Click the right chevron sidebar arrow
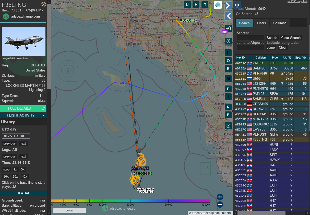Viewport: 310px width, 215px height. (x=228, y=6)
